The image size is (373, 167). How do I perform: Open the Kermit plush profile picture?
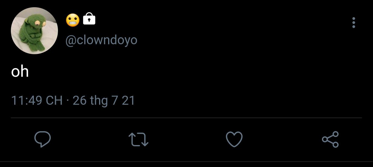34,31
